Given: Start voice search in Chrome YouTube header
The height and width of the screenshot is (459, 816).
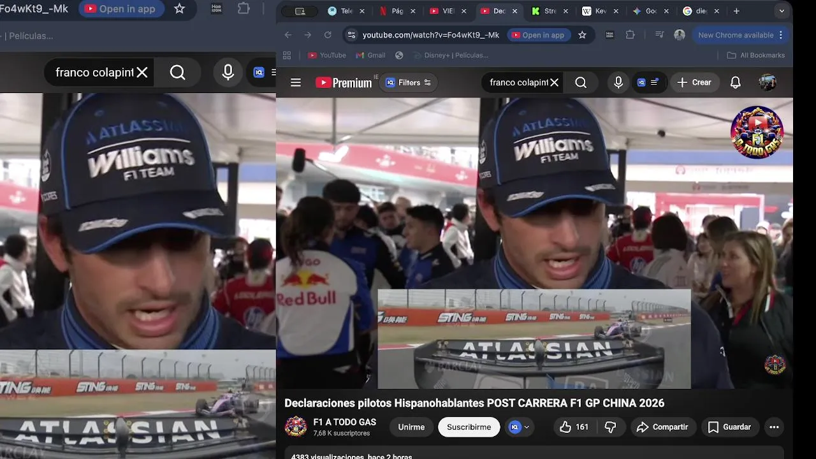Looking at the screenshot, I should (x=618, y=82).
